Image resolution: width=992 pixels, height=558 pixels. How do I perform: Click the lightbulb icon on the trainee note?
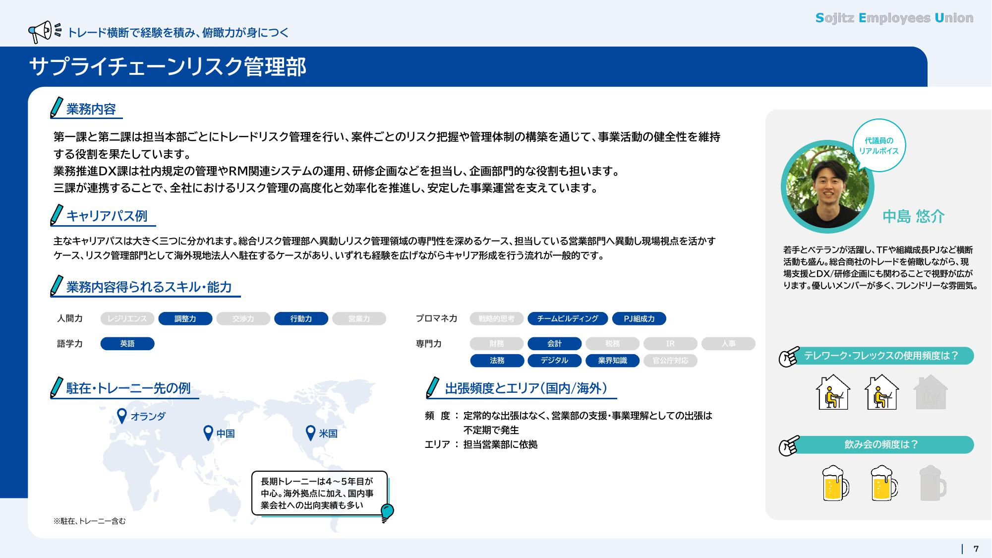(x=386, y=513)
